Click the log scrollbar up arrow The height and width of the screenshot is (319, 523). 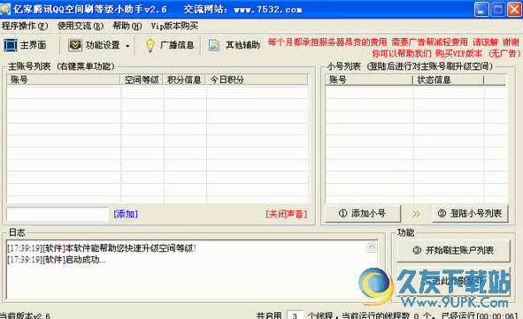[x=372, y=247]
